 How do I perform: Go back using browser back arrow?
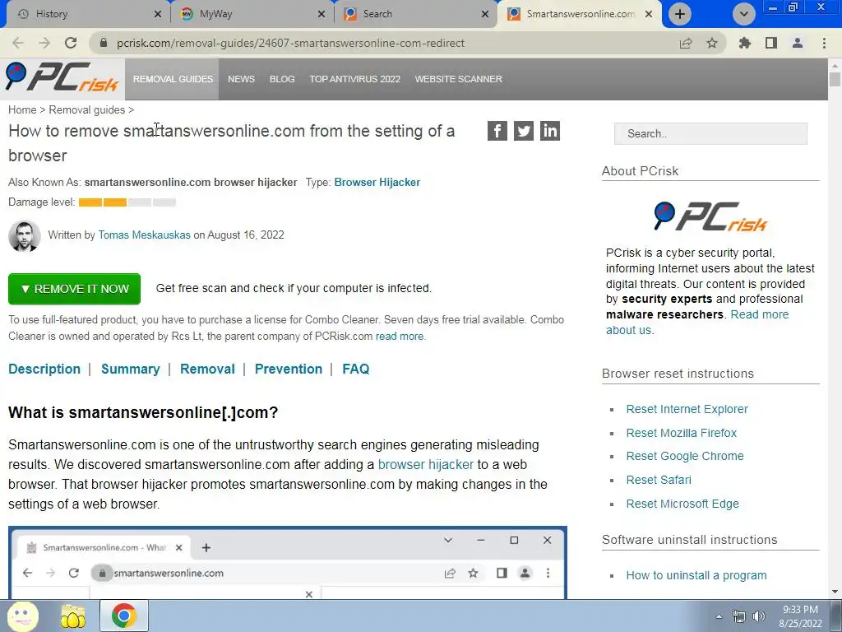pyautogui.click(x=18, y=43)
